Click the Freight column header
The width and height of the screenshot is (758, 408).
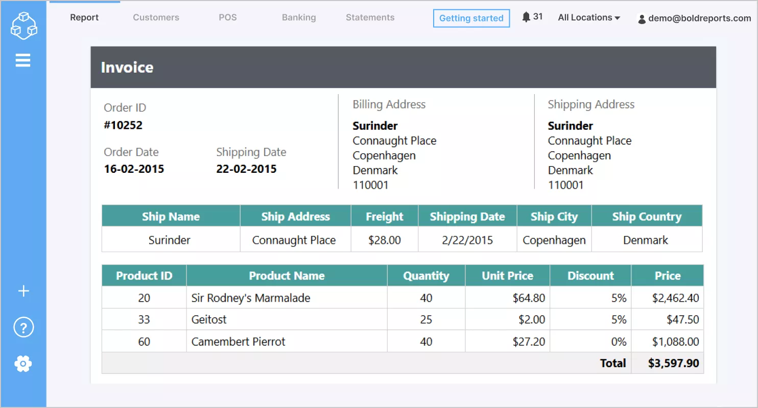[385, 216]
